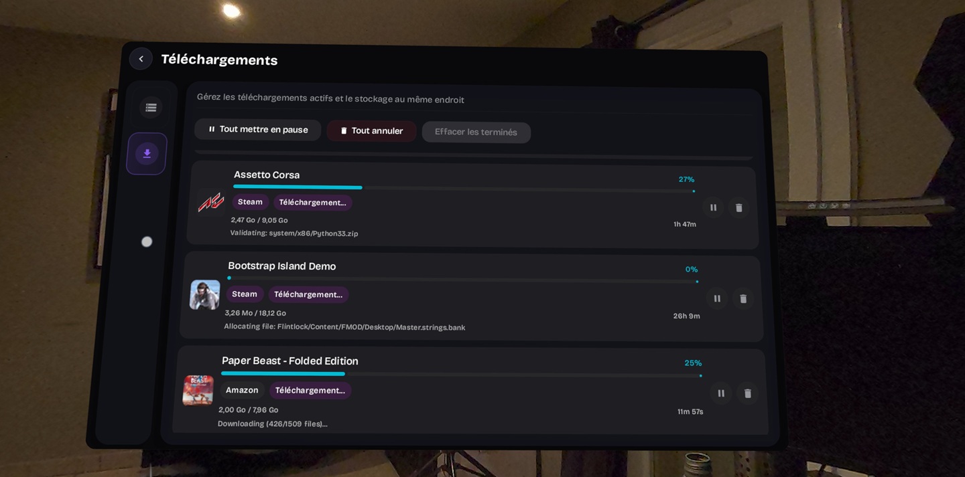This screenshot has width=965, height=477.
Task: Click the Assetto Corsa progress bar
Action: pyautogui.click(x=464, y=189)
